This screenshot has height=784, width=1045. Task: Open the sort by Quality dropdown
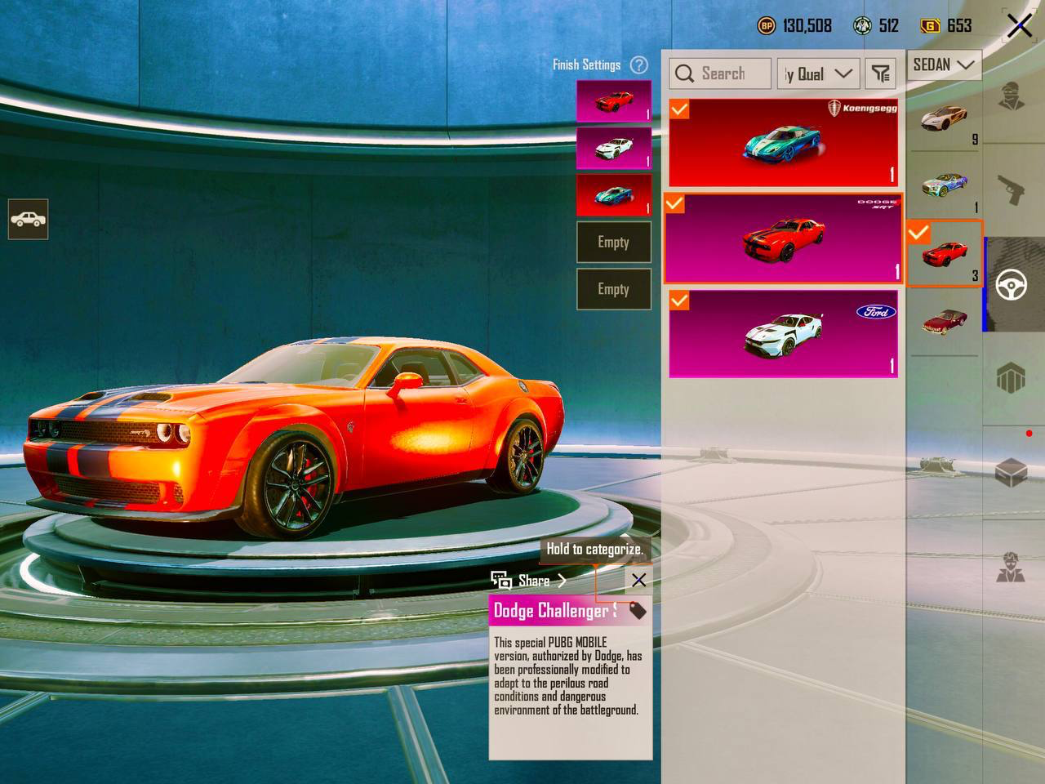click(818, 73)
